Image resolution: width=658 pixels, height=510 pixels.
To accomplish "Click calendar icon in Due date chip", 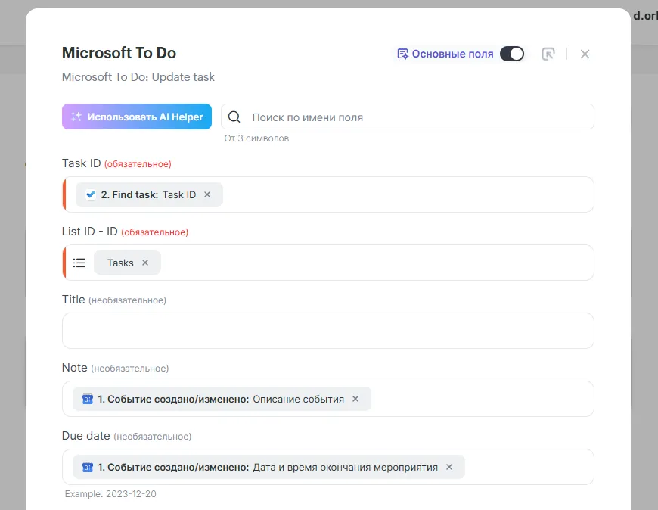I will tap(88, 467).
